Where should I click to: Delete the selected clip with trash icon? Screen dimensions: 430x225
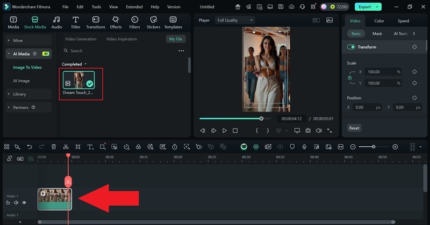54,147
